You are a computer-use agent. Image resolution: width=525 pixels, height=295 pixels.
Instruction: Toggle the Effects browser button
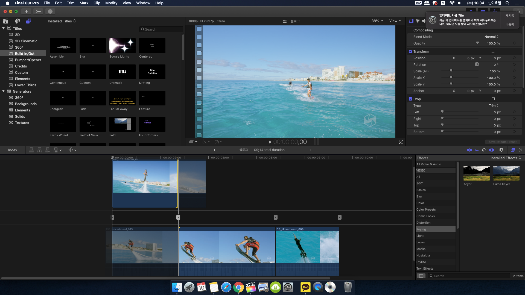pos(513,150)
